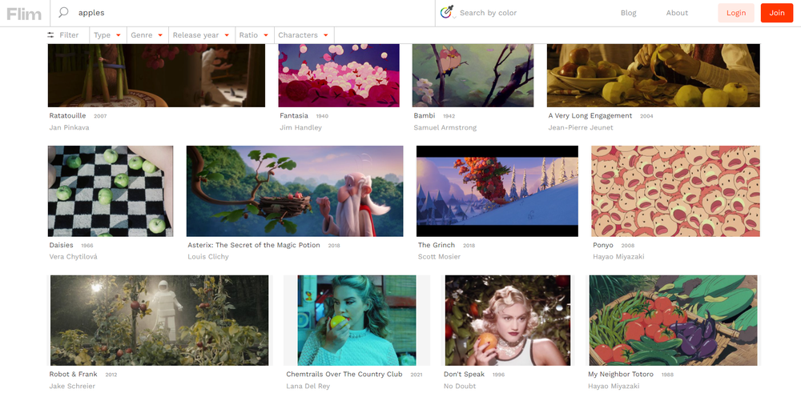The height and width of the screenshot is (393, 801).
Task: Open the Ponyo thumbnail
Action: (676, 191)
